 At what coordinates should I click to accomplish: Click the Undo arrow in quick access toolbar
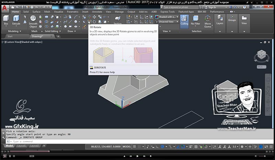tap(36, 7)
